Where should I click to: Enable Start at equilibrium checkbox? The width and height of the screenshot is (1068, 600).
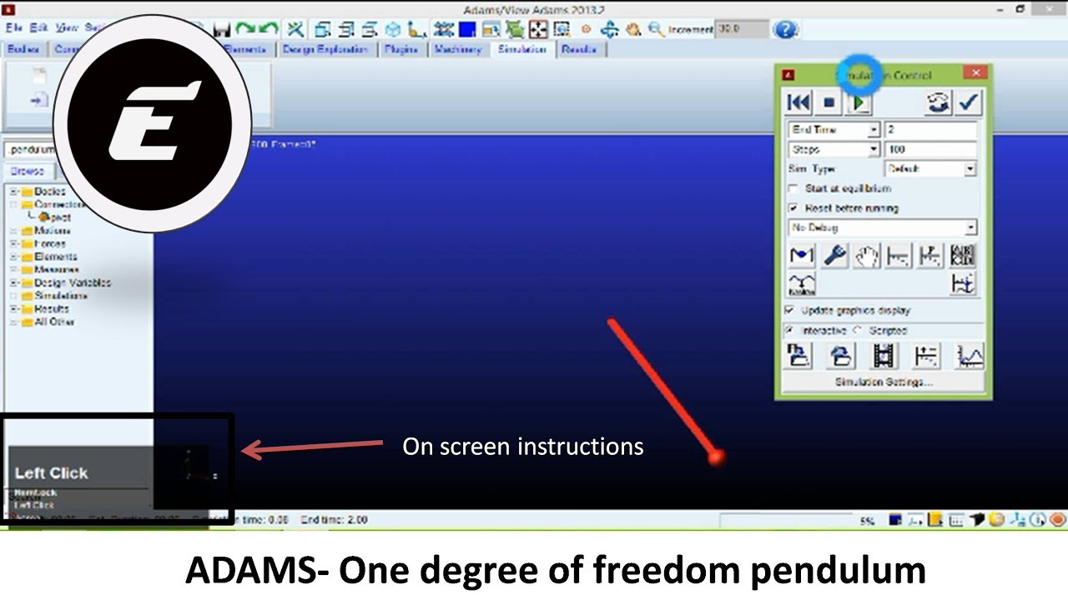(x=793, y=188)
